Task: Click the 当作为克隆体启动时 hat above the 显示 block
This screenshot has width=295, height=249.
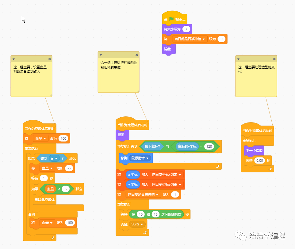Action: click(132, 124)
